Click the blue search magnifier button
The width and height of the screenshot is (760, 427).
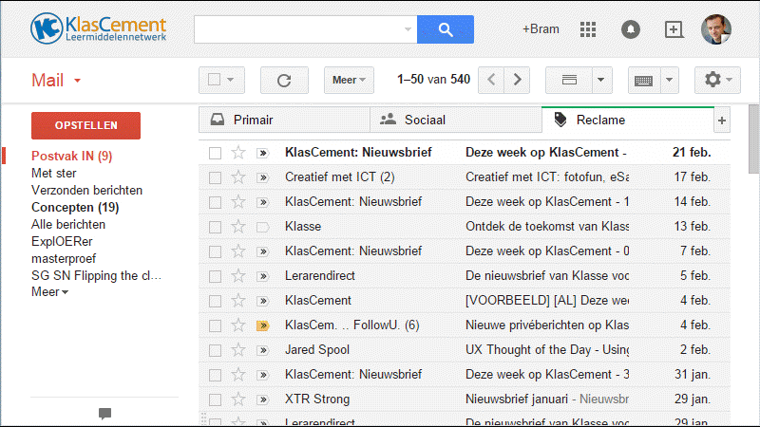pos(445,29)
